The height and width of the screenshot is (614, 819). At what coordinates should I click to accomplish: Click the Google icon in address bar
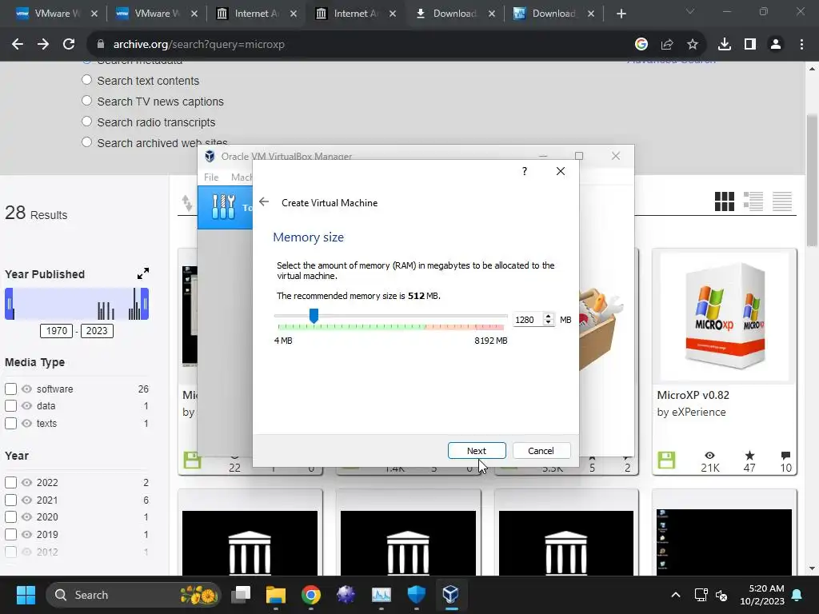(x=641, y=45)
